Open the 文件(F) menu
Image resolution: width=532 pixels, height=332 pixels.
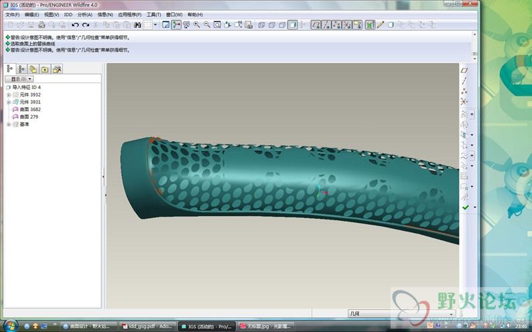(x=13, y=15)
